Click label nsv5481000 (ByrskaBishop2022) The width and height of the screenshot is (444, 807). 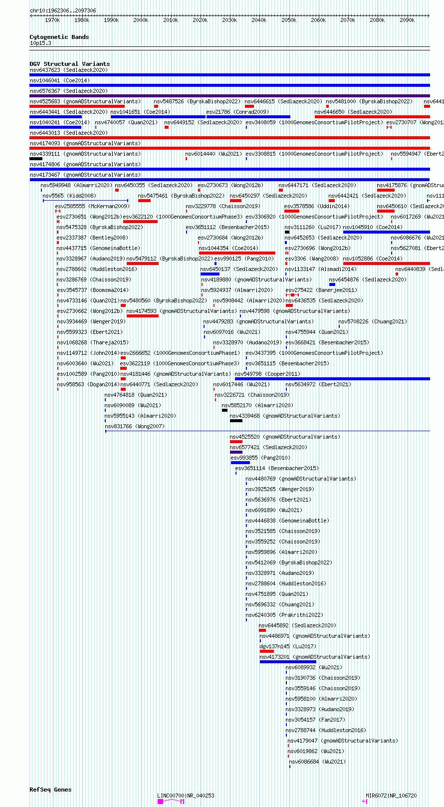click(369, 102)
